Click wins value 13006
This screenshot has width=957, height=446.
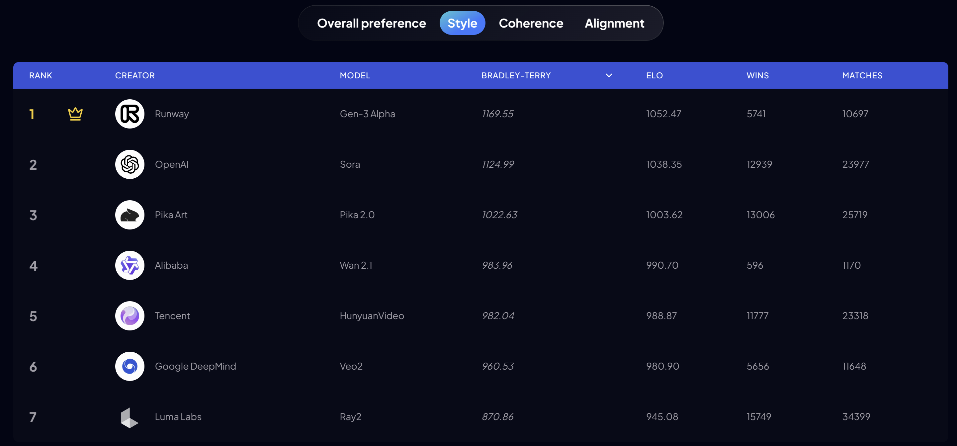[760, 215]
